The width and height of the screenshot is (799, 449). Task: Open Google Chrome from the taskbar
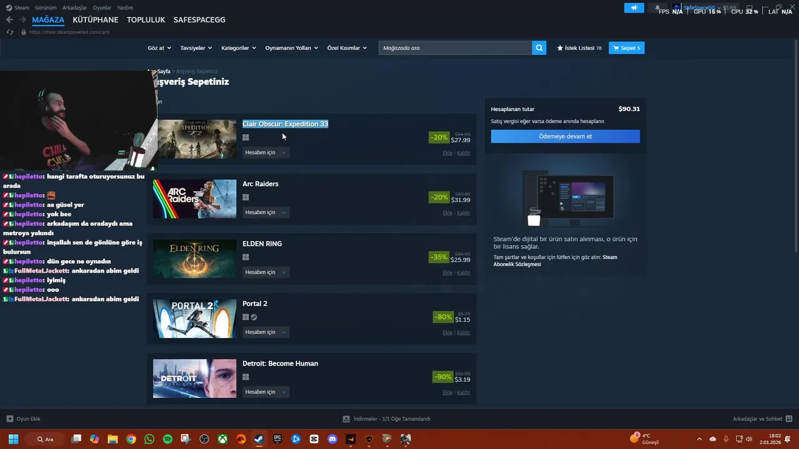point(131,439)
